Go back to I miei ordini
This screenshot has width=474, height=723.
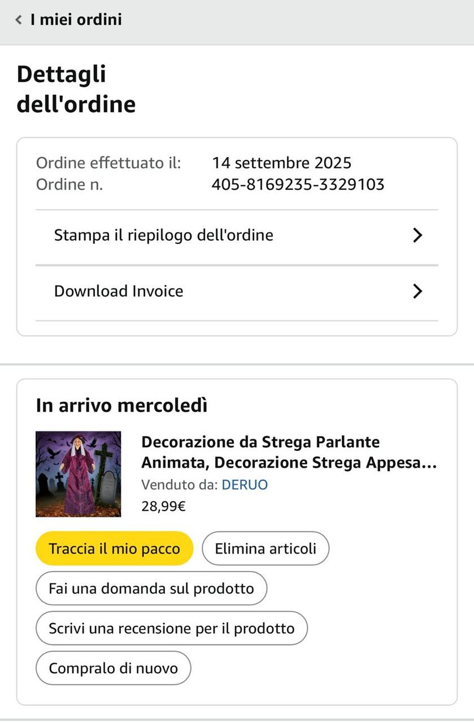(76, 20)
